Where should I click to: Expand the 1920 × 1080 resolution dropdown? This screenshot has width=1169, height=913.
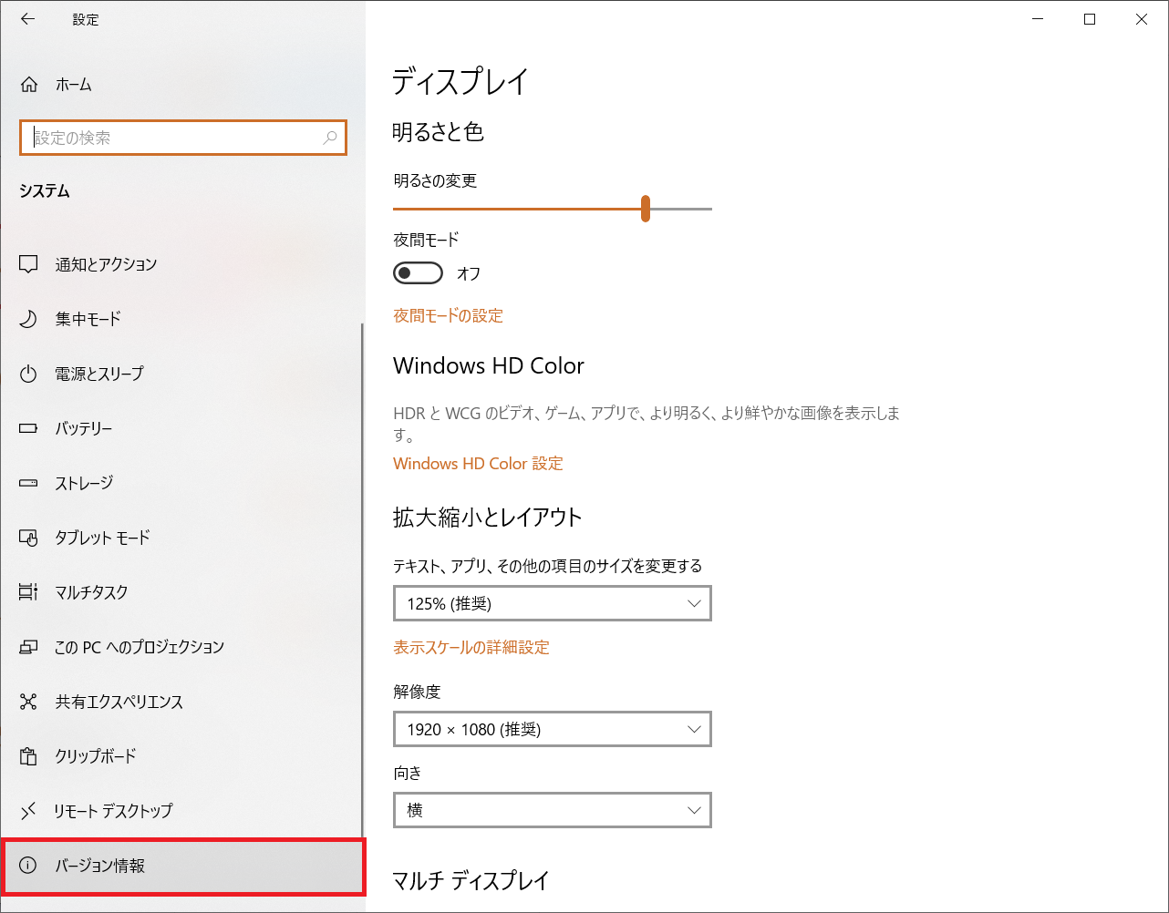pos(552,729)
